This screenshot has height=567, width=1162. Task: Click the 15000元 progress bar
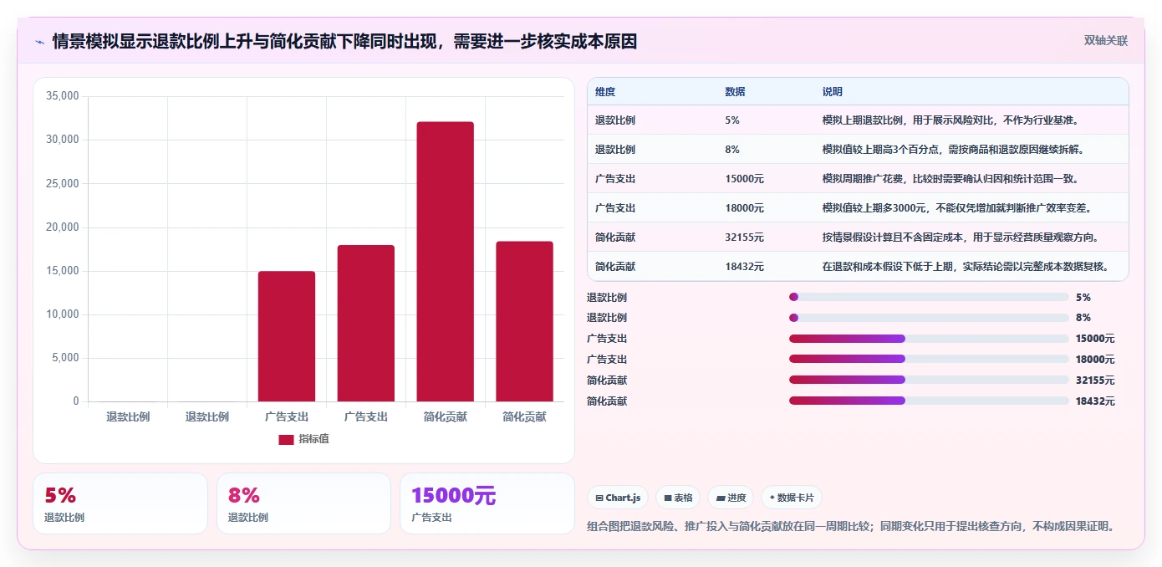(929, 339)
